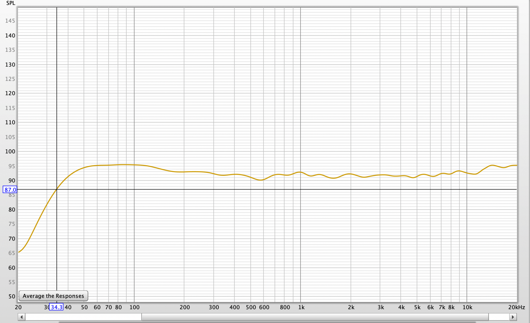Image resolution: width=530 pixels, height=323 pixels.
Task: Click the horizontal scrollbar left arrow
Action: [21, 317]
